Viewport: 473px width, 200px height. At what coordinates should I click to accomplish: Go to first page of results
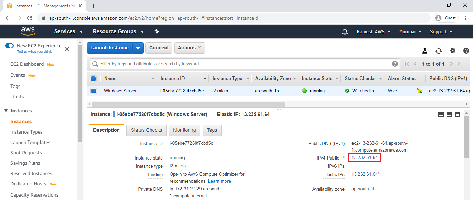407,64
